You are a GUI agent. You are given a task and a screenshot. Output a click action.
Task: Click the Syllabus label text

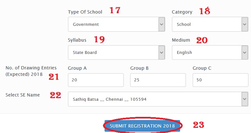click(x=77, y=40)
